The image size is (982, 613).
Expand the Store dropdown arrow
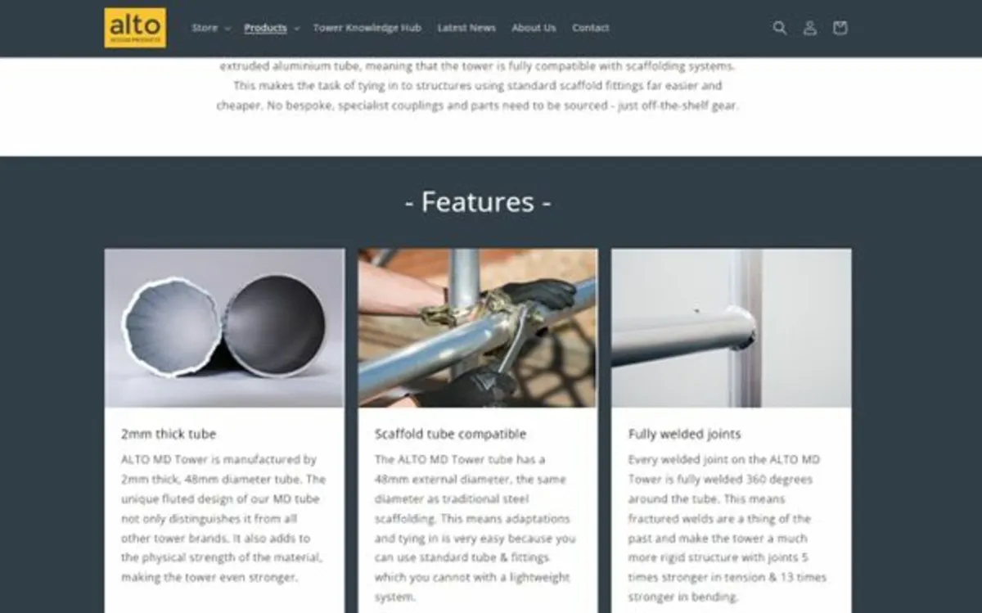click(227, 29)
